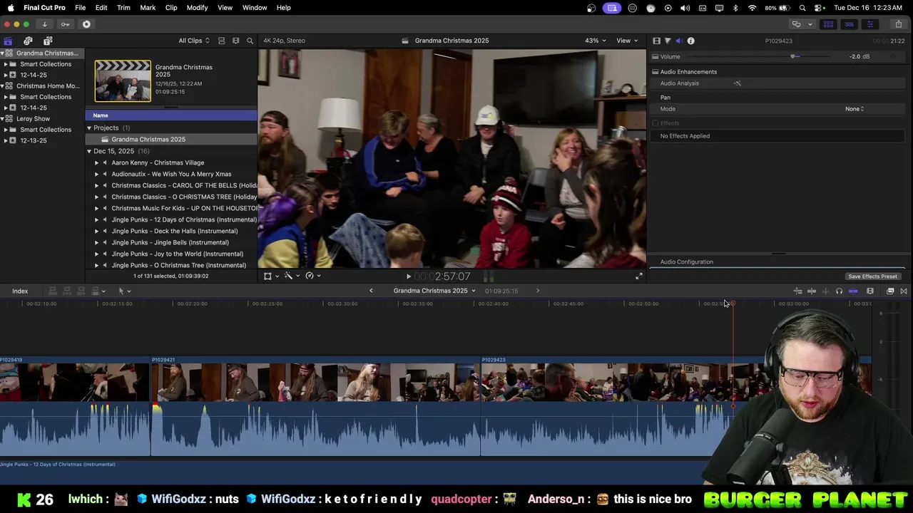Show the Transitions browser
Viewport: 913px width, 513px height.
[904, 291]
